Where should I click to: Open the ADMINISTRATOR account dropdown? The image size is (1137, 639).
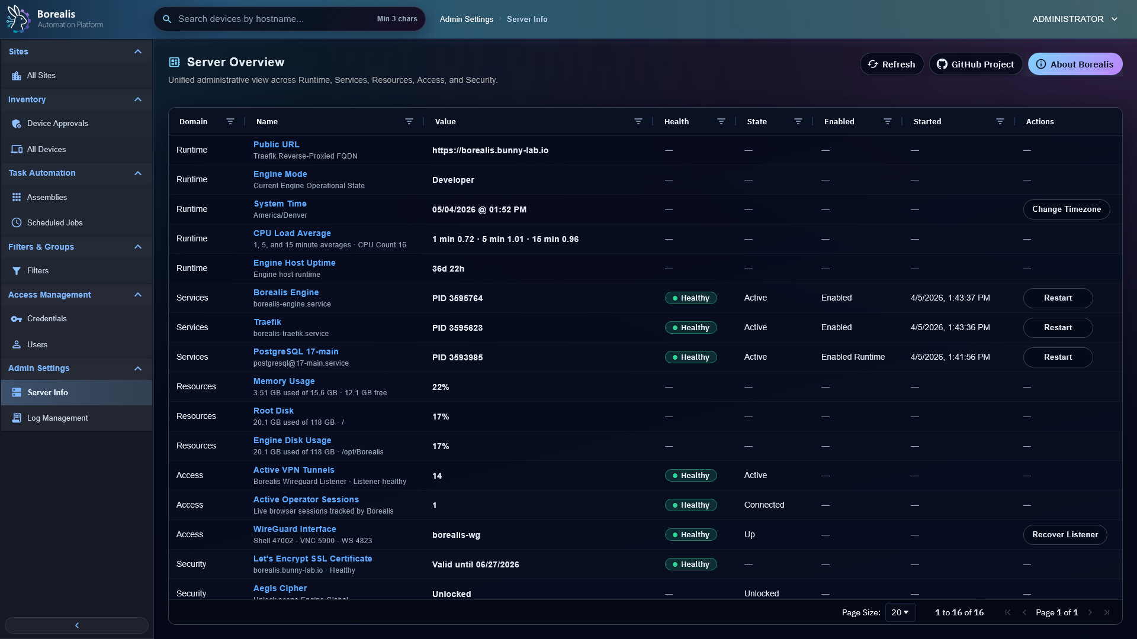pyautogui.click(x=1075, y=19)
